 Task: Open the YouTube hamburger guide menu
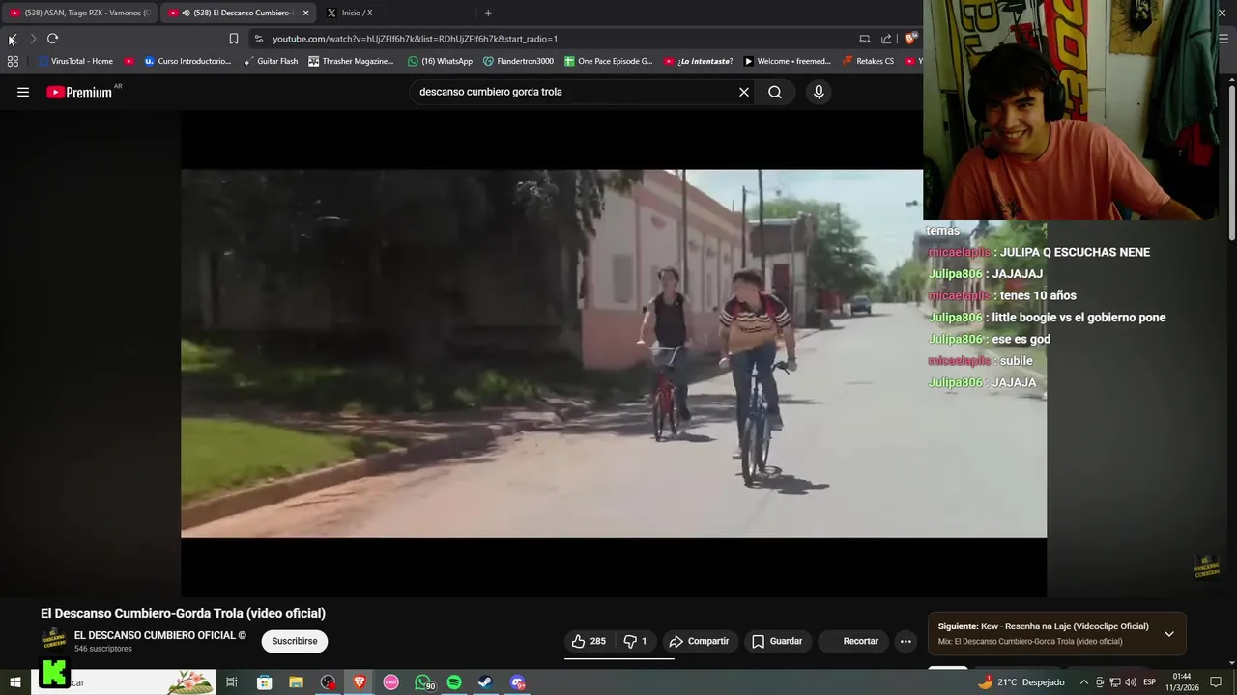pos(23,92)
